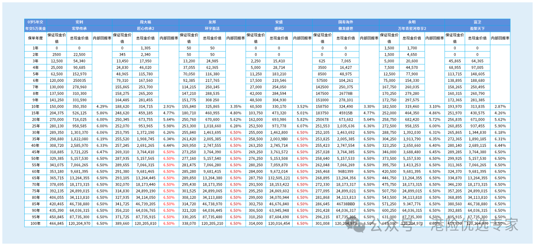Click the '3.10%' return rate for 永明

click(x=434, y=107)
